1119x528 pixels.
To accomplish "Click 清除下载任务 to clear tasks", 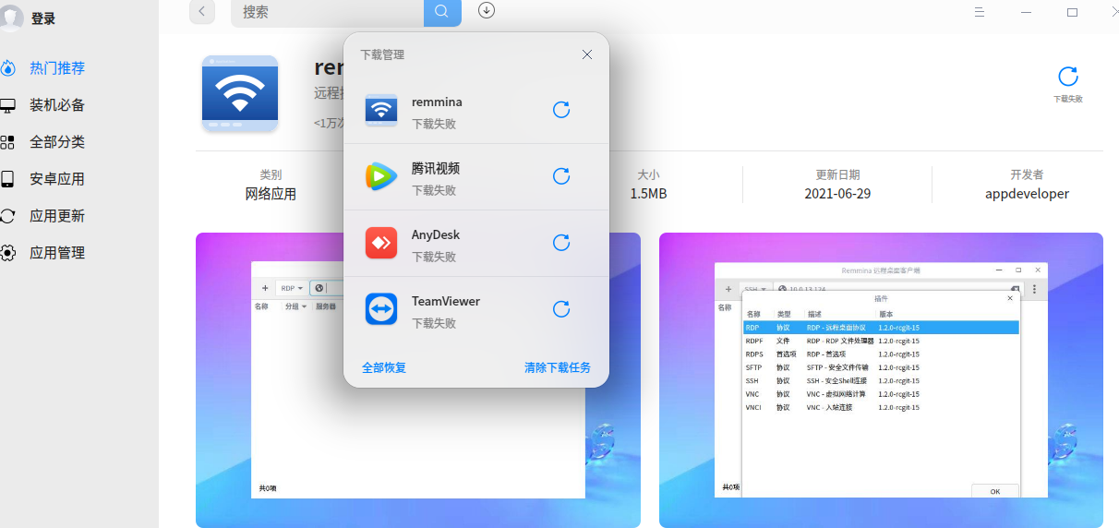I will [558, 367].
